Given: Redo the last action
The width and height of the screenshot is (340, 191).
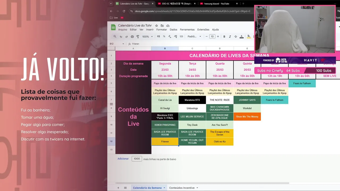Looking at the screenshot, I should click(x=126, y=37).
